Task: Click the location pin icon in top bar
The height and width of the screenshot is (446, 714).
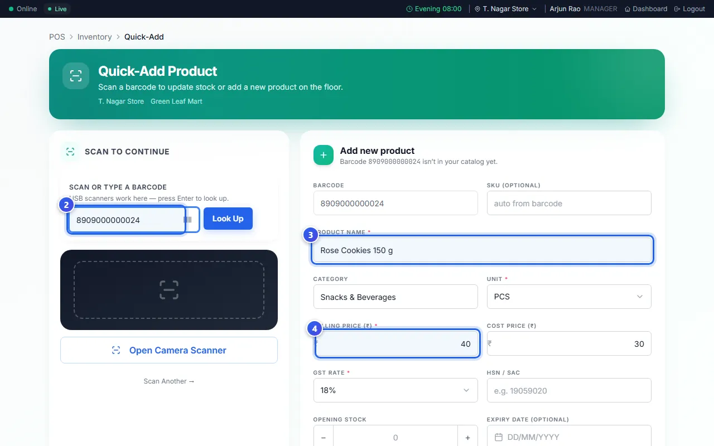Action: [x=477, y=9]
